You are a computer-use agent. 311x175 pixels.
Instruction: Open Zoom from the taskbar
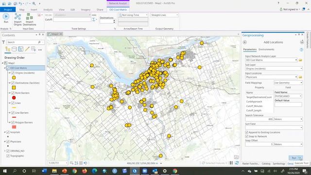tap(145, 171)
